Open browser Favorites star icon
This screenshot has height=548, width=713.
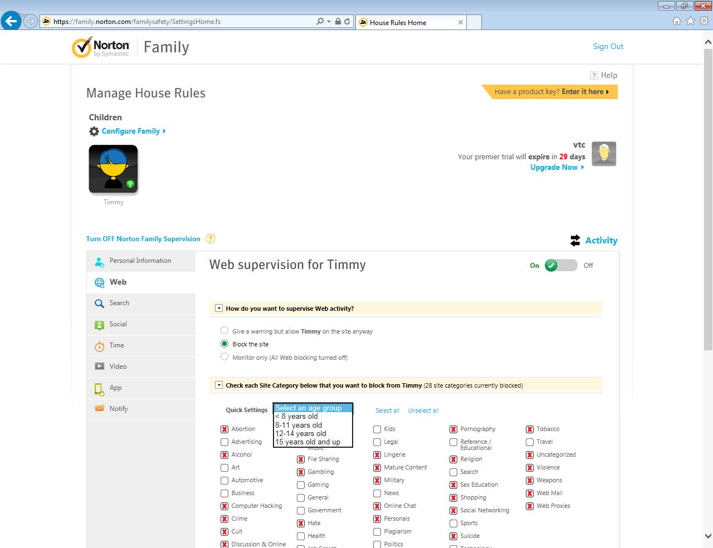pos(690,21)
